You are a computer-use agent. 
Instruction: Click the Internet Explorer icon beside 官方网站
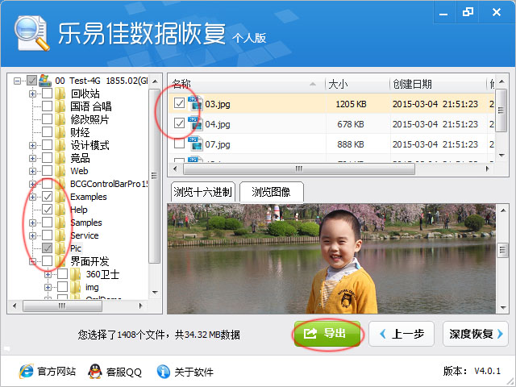click(27, 371)
